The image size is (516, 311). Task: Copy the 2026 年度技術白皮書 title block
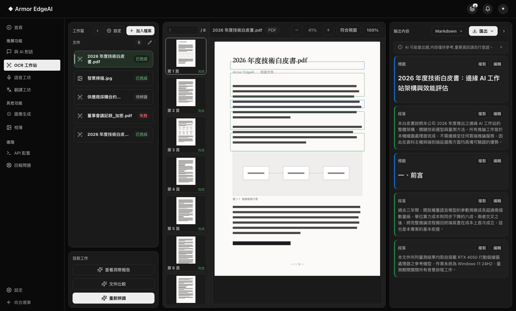pyautogui.click(x=482, y=64)
